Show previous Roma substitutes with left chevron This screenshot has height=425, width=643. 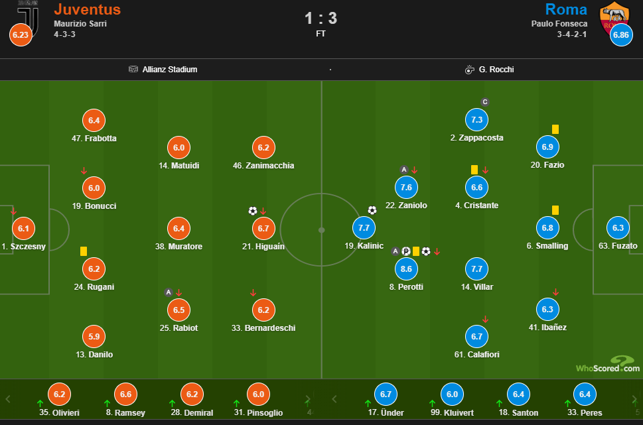click(x=334, y=398)
